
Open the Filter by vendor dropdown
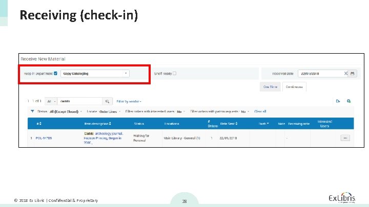(129, 101)
